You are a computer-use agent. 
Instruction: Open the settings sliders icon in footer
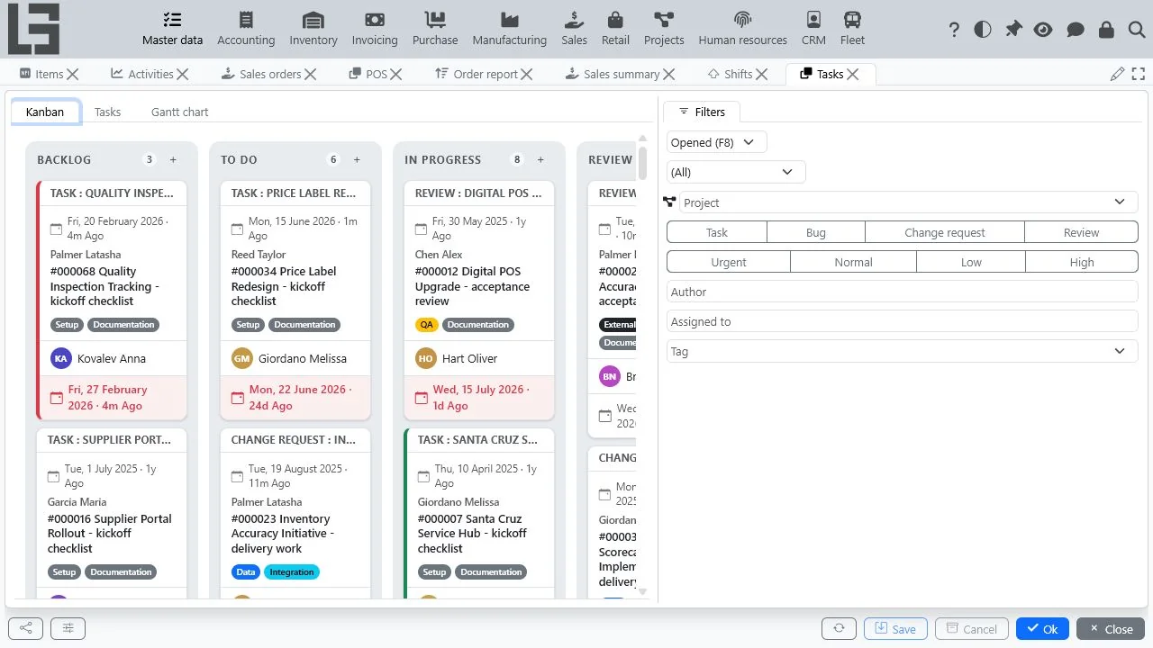click(x=68, y=628)
